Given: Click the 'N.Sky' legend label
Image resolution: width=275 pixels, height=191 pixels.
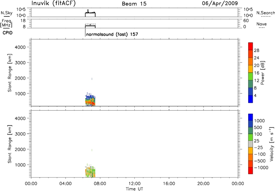Looking at the screenshot, I should pyautogui.click(x=7, y=13).
